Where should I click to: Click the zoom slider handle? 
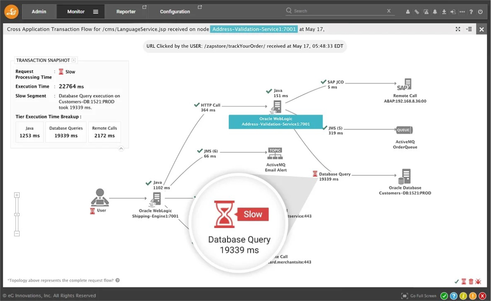(17, 215)
